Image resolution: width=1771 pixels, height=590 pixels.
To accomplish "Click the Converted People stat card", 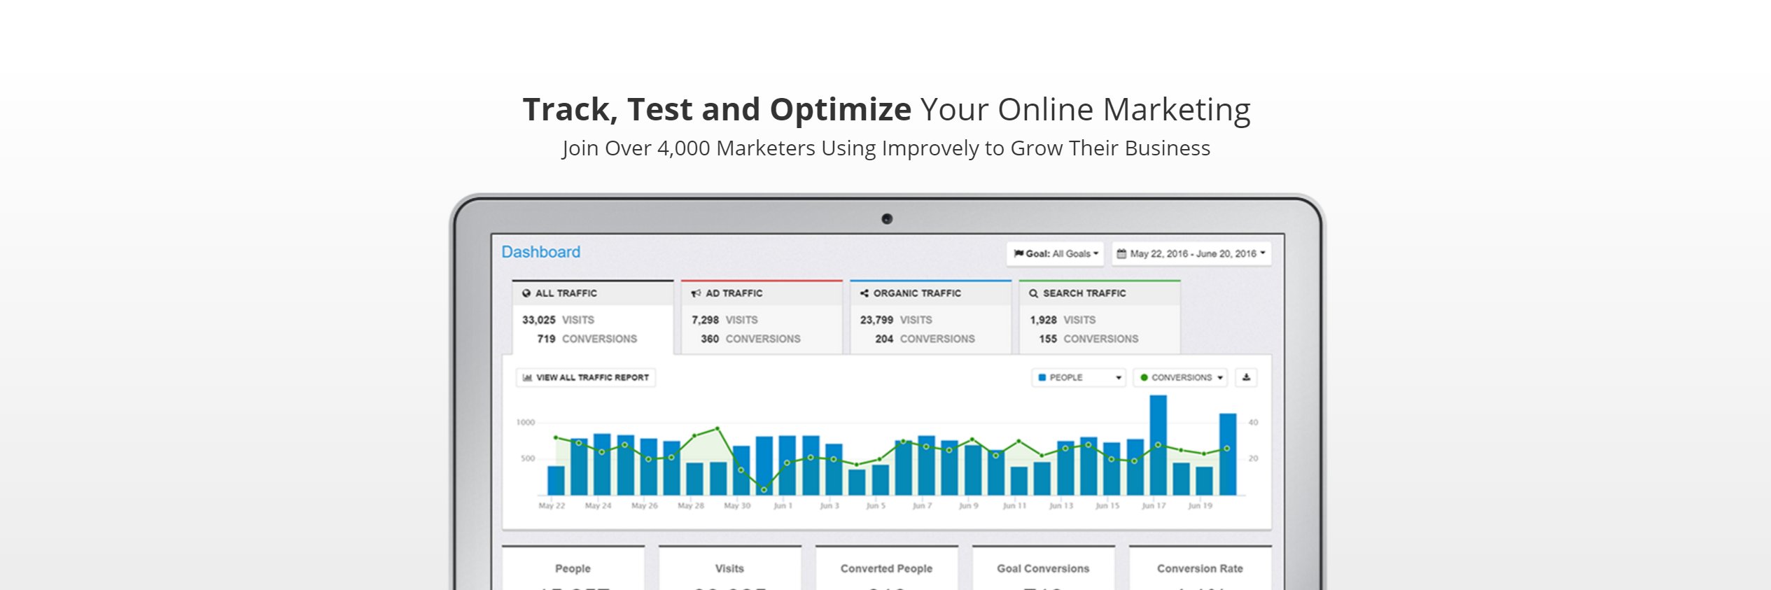I will click(x=887, y=568).
